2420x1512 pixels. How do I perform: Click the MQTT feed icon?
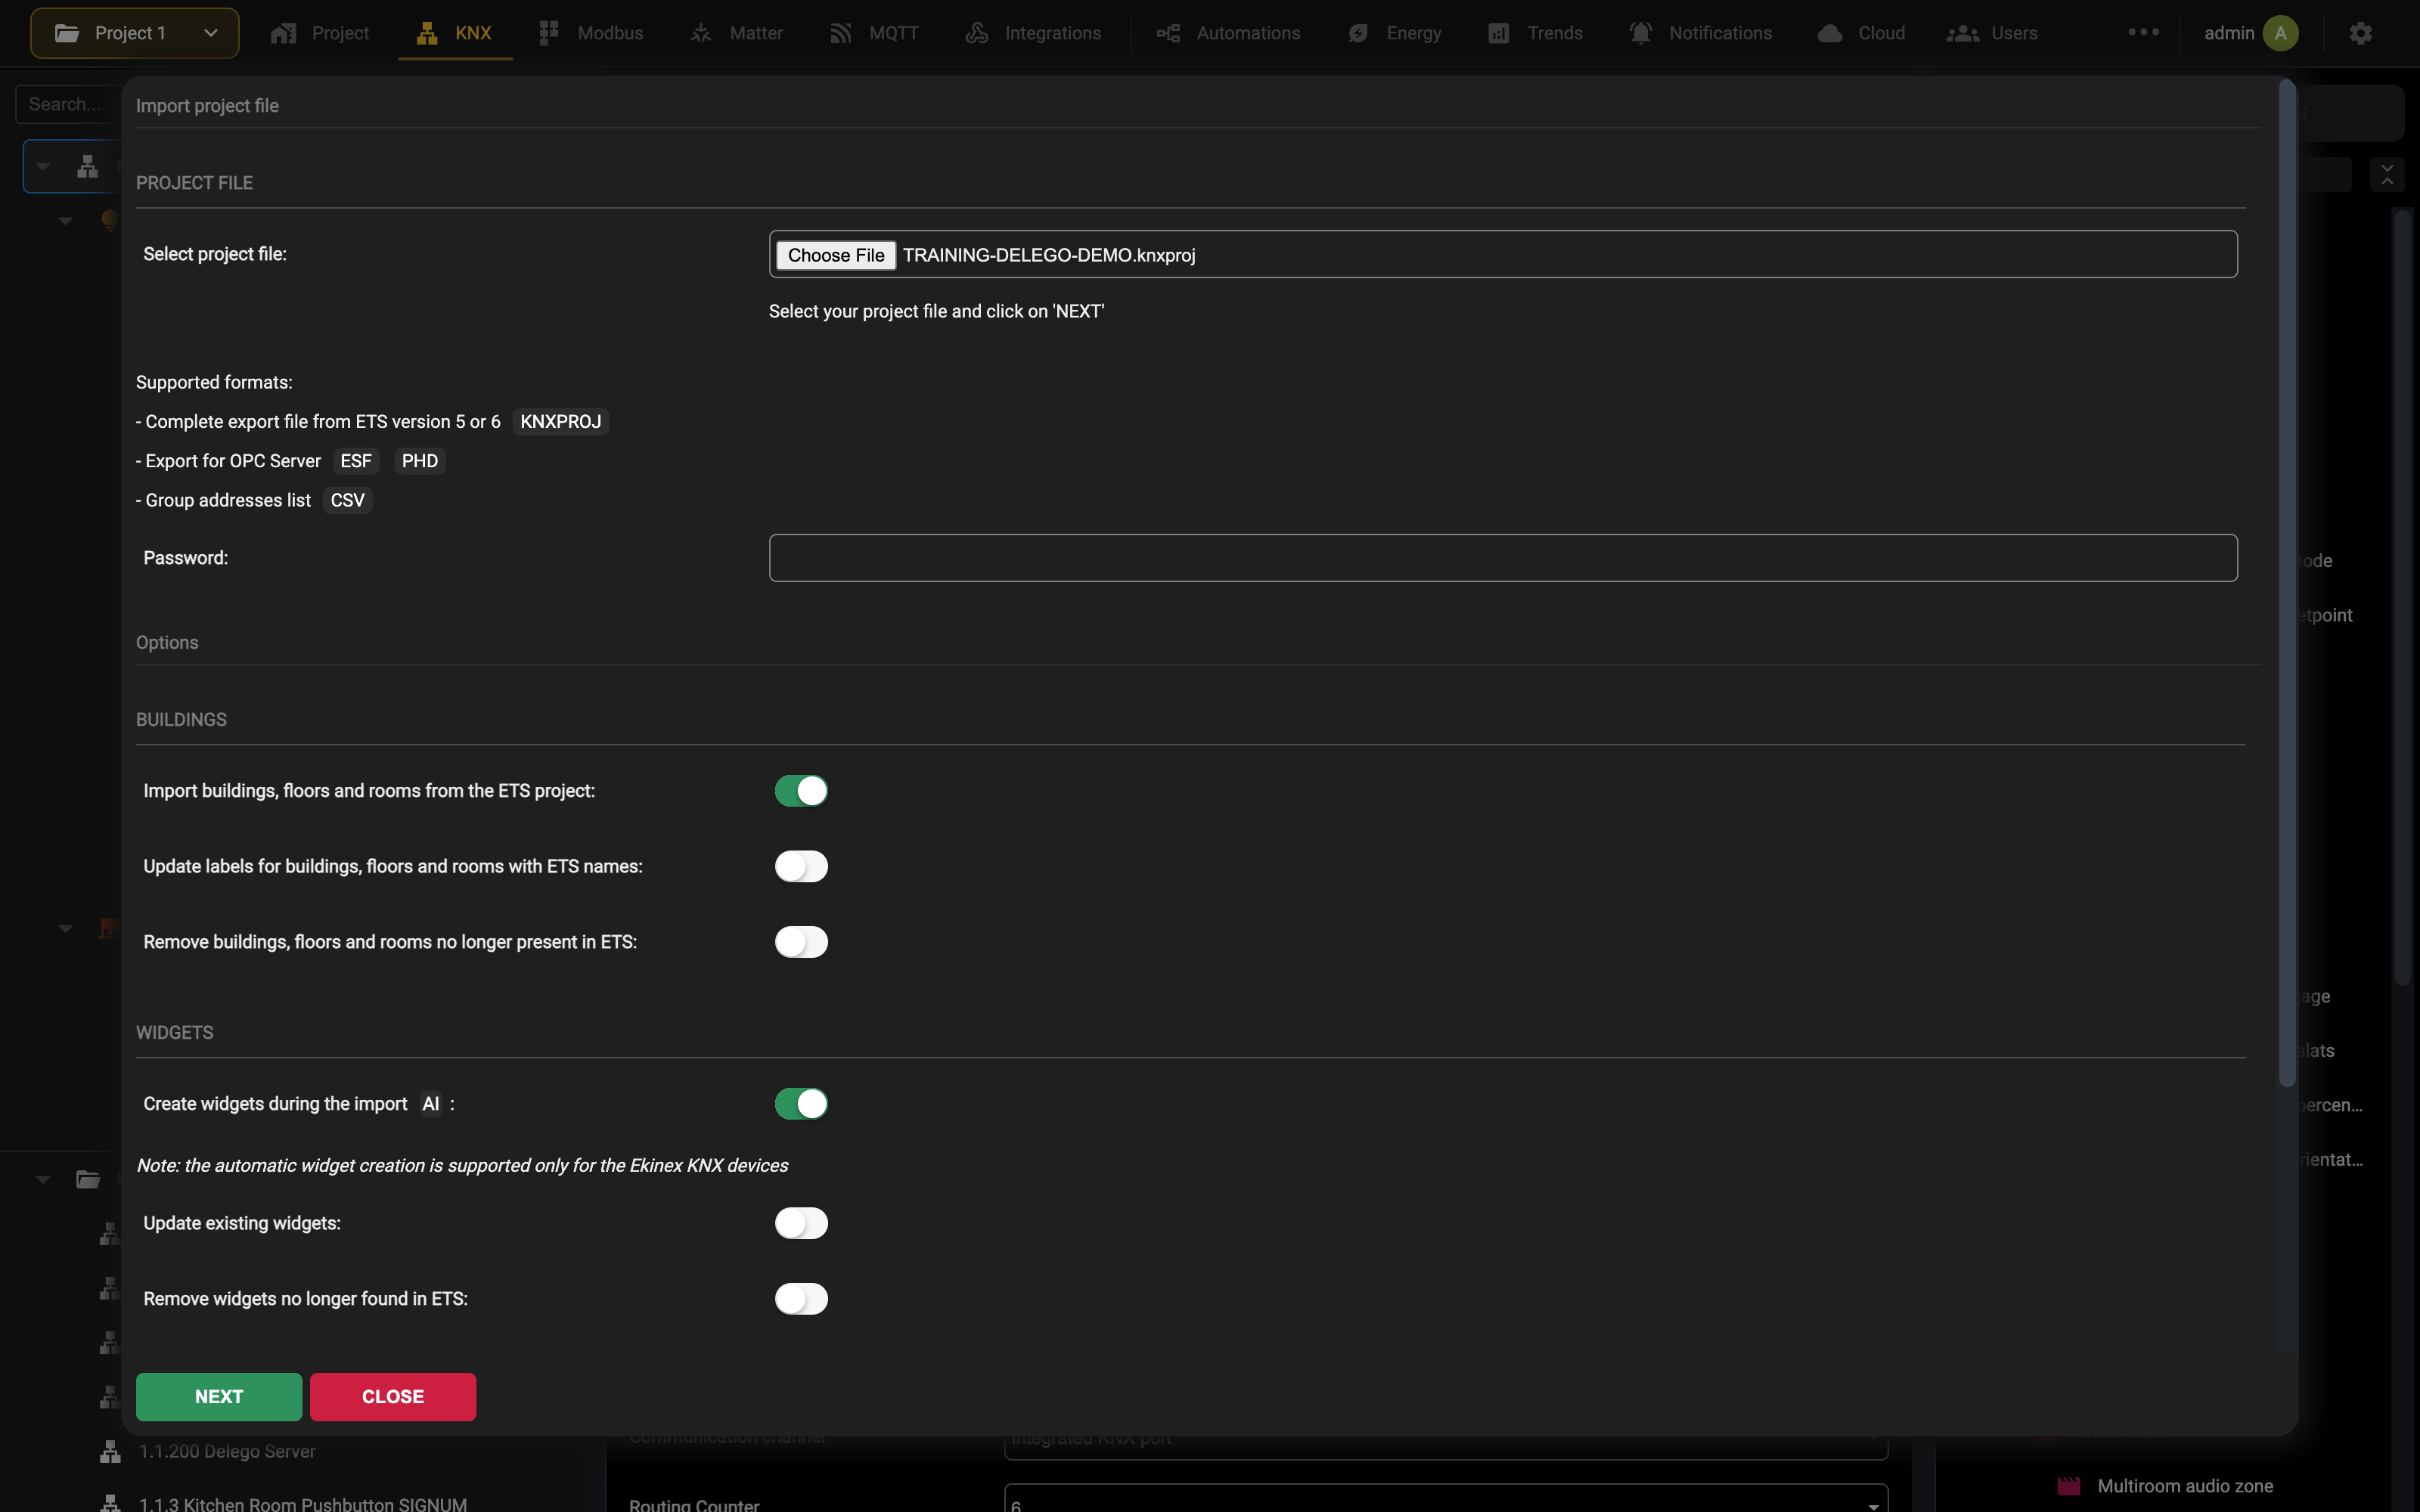pyautogui.click(x=840, y=33)
